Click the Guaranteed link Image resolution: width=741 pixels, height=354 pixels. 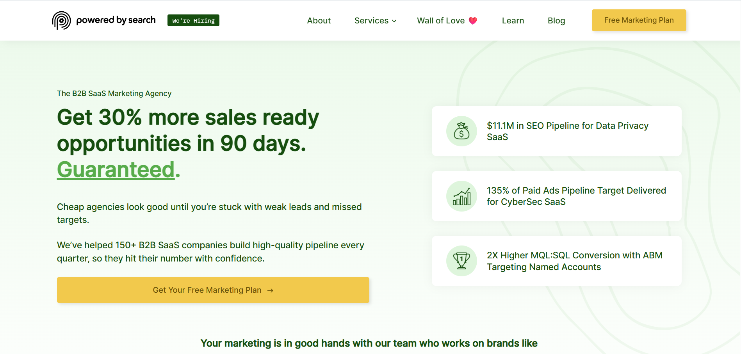(115, 168)
